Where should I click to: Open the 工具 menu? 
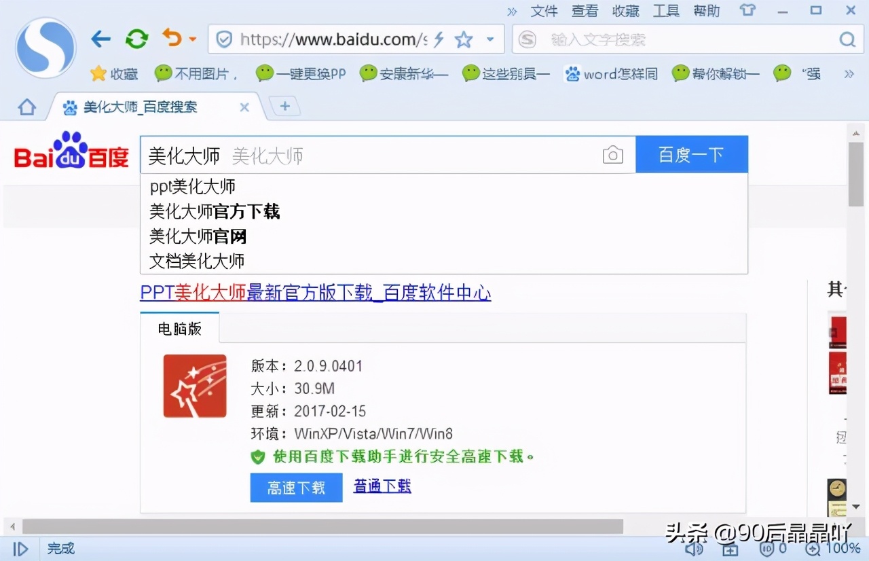(x=666, y=11)
